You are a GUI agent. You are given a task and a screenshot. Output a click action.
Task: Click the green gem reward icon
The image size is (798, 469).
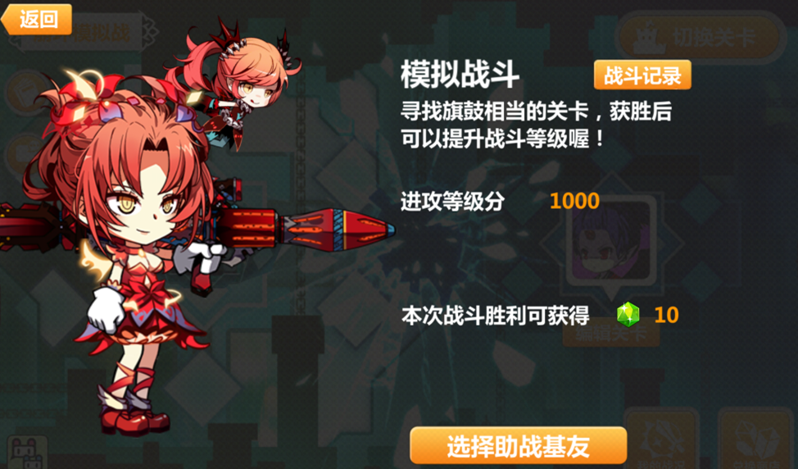click(628, 315)
